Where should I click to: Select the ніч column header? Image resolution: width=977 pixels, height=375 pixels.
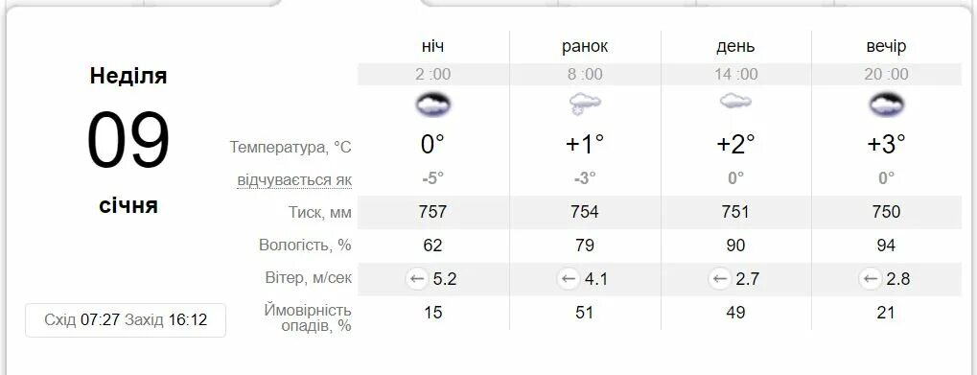pos(433,46)
